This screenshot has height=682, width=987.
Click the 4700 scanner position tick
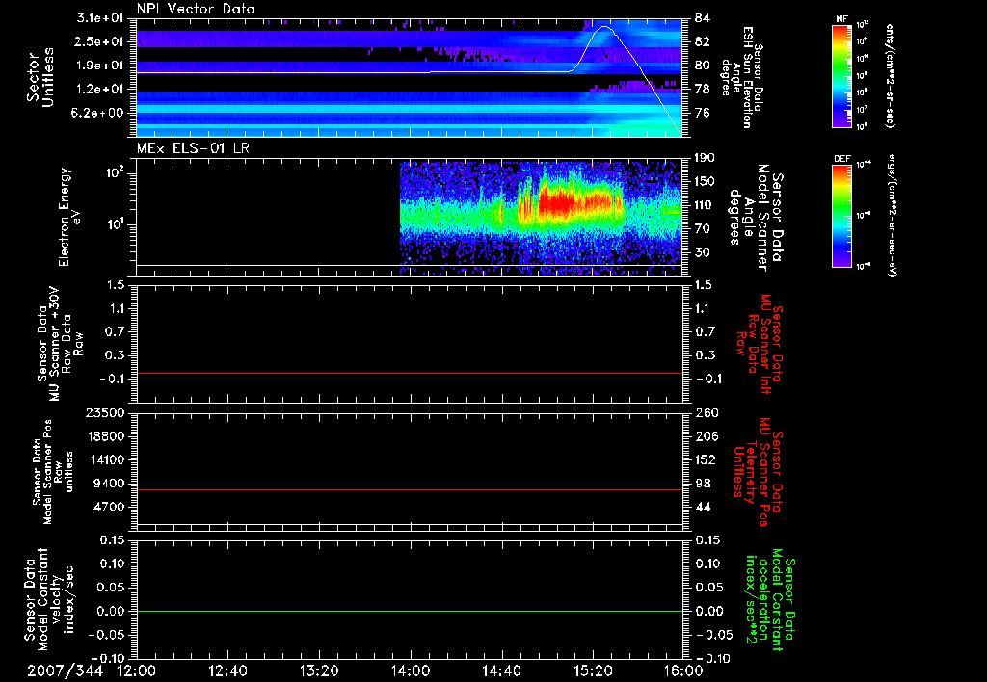[x=110, y=507]
